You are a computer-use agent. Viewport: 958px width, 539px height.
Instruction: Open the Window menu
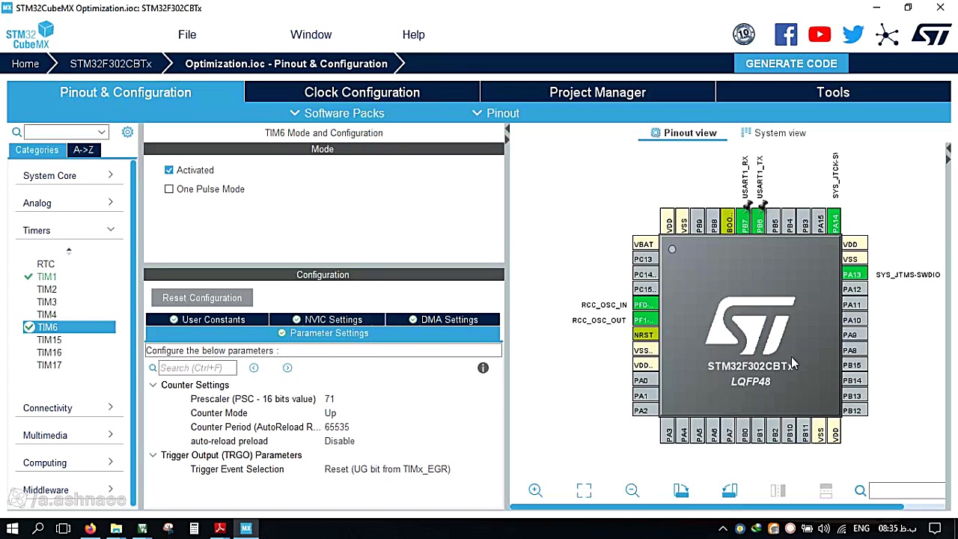pos(311,34)
